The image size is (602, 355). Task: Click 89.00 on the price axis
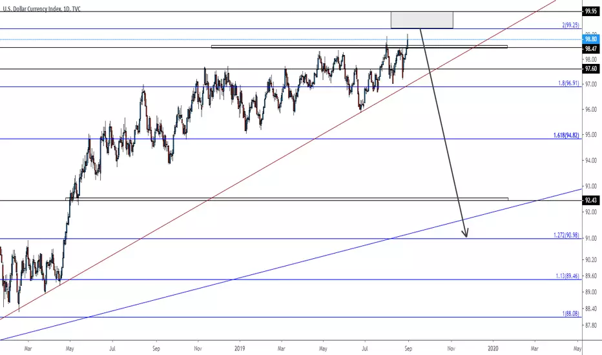(x=590, y=292)
